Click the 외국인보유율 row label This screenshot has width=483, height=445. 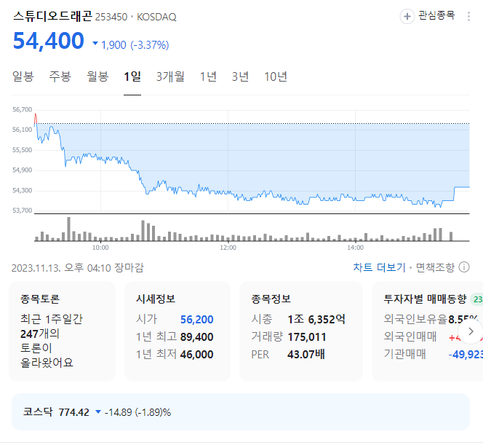(x=415, y=319)
